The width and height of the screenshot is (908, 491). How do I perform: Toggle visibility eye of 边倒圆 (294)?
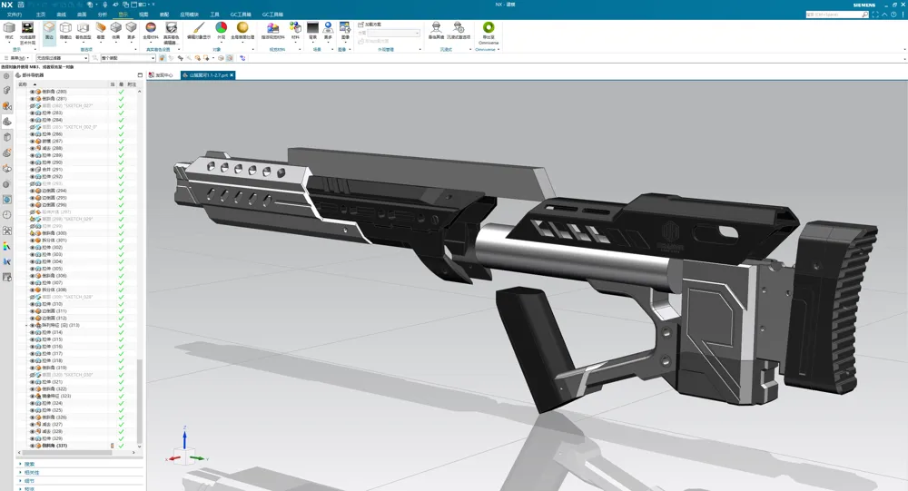(33, 191)
